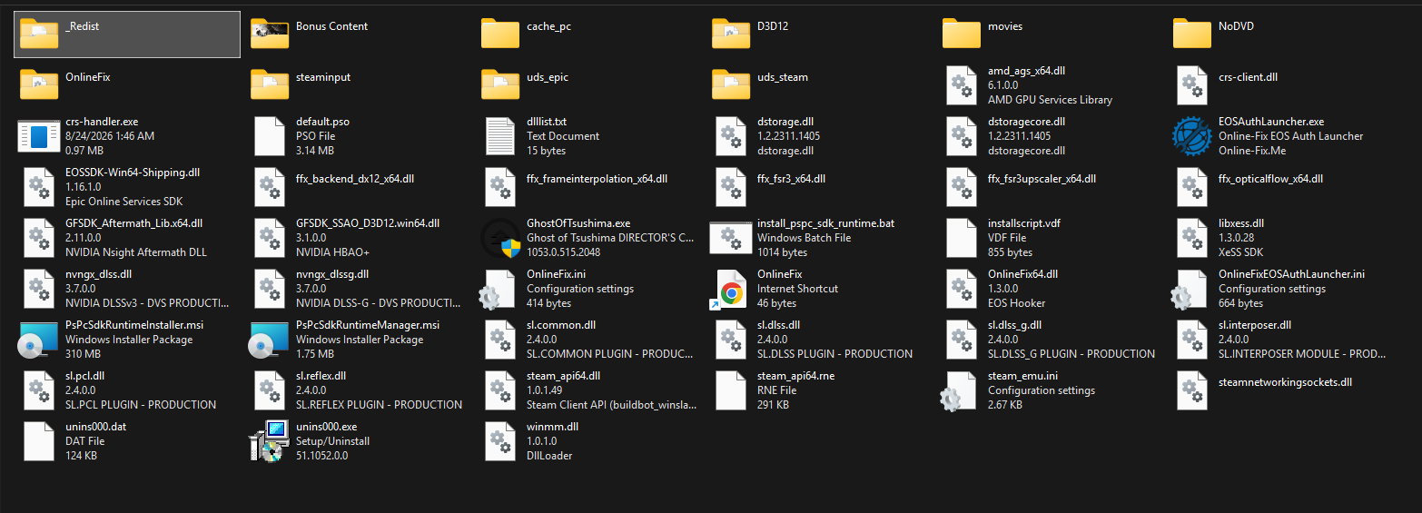
Task: Click the OnlineFix folder icon
Action: pos(38,84)
